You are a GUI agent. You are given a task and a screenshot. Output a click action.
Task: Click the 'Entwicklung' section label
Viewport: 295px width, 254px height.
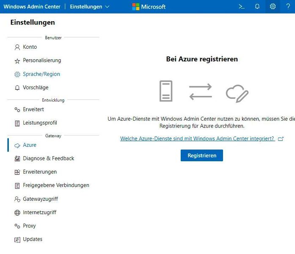pyautogui.click(x=53, y=100)
